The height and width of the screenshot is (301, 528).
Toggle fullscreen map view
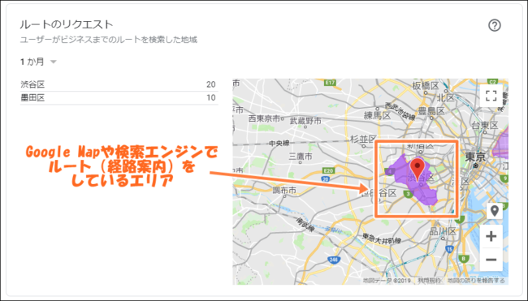click(x=491, y=96)
